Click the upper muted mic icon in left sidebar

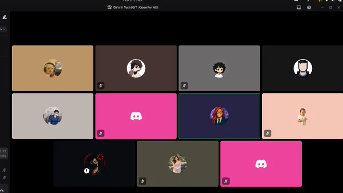[4, 170]
